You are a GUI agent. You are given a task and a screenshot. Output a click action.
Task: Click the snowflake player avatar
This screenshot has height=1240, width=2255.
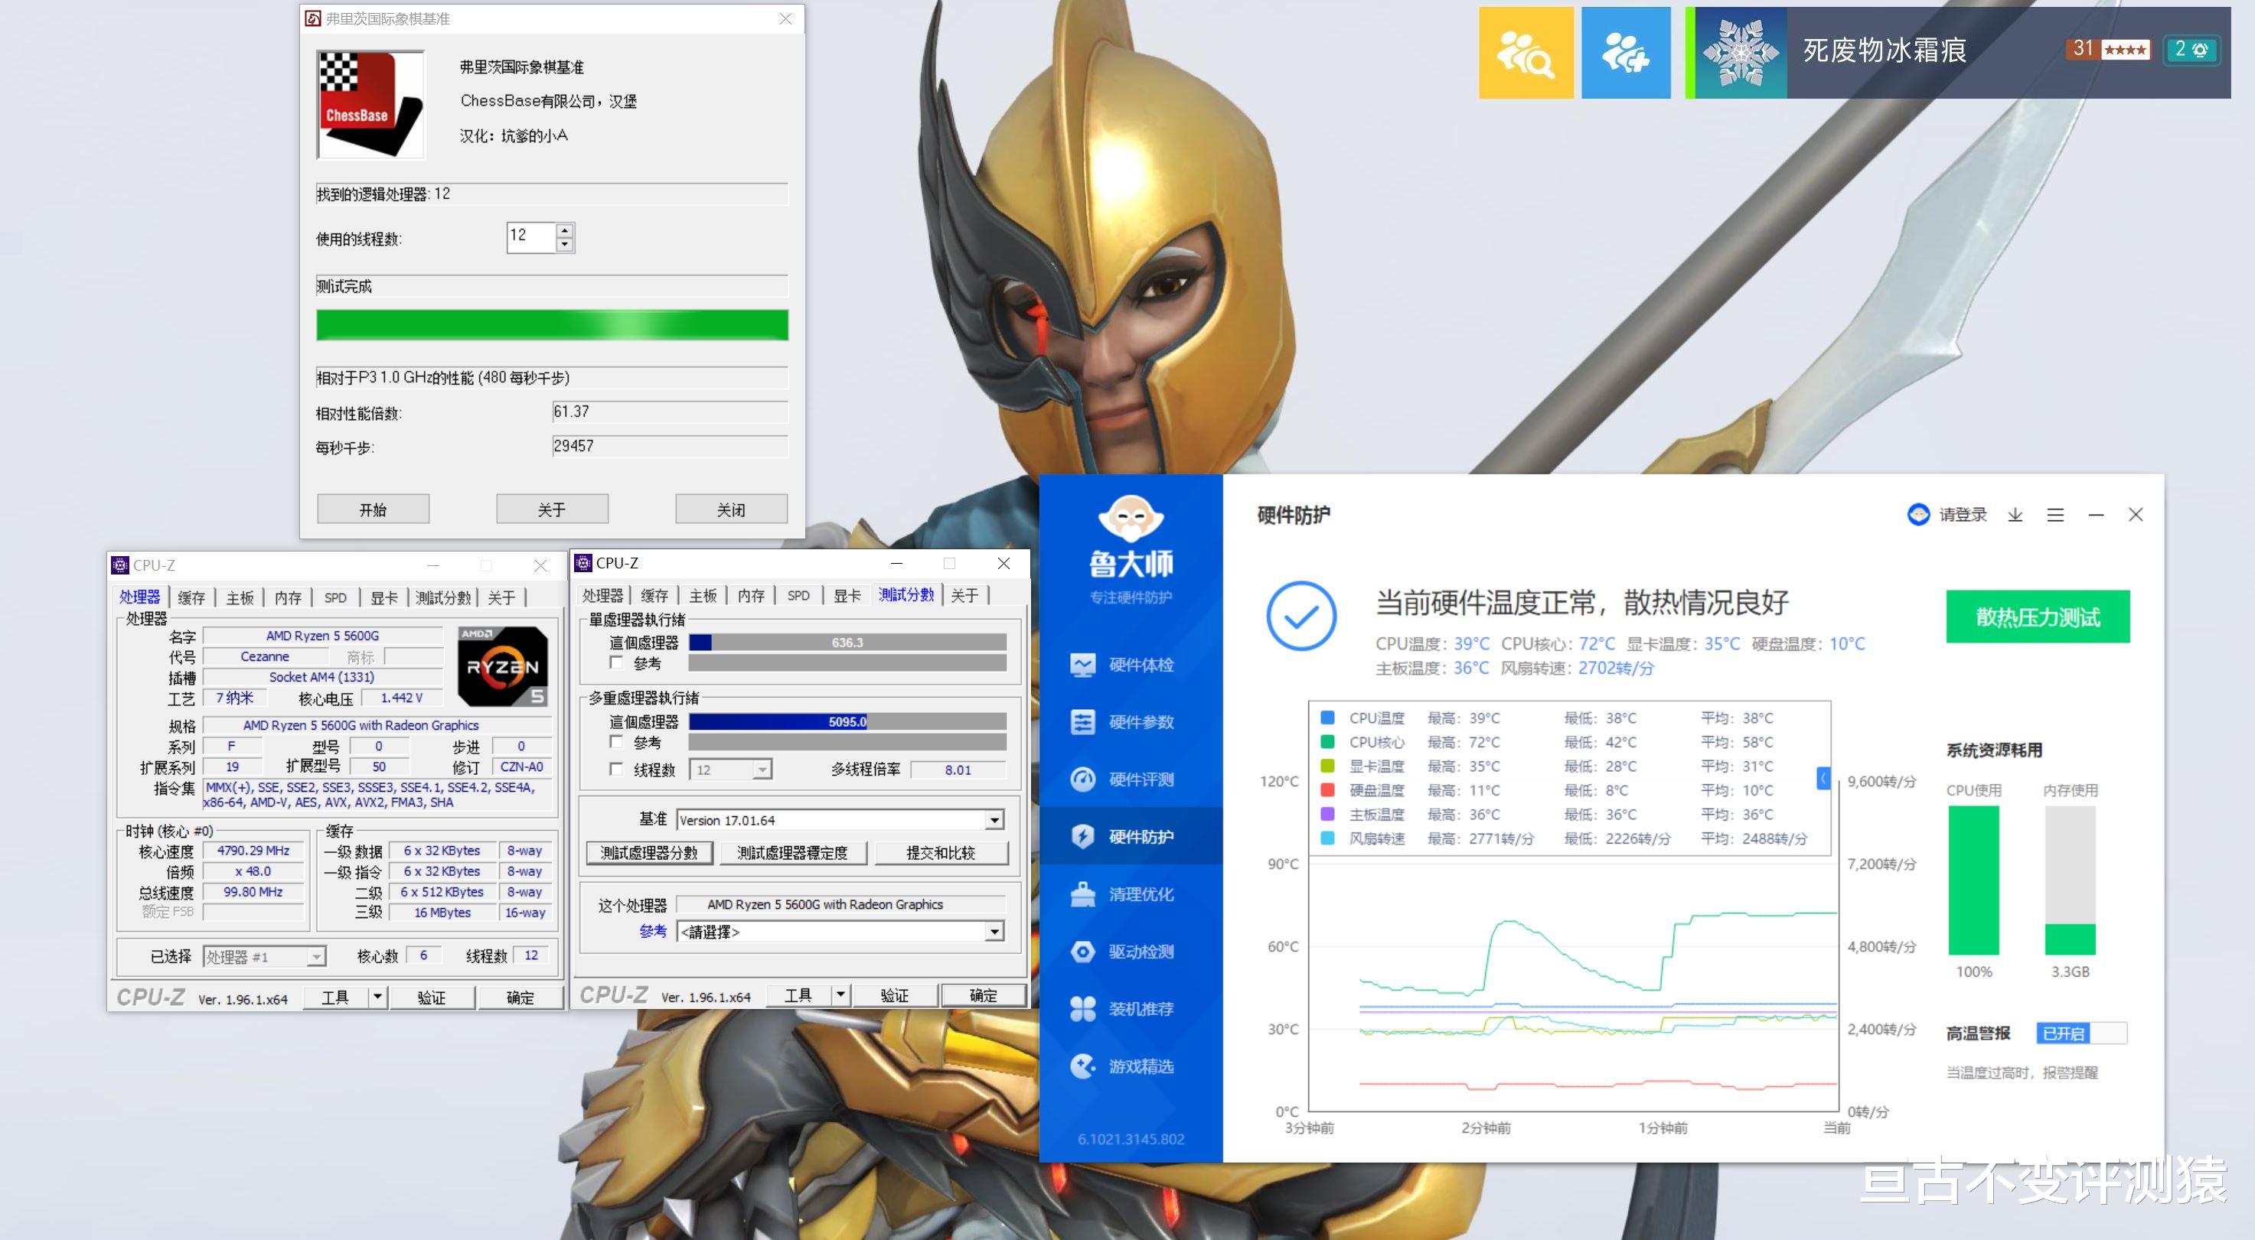click(1741, 53)
